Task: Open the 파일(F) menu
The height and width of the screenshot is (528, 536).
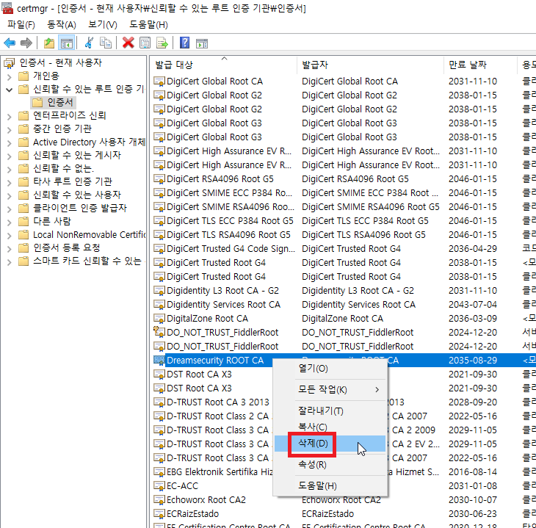Action: [x=21, y=25]
